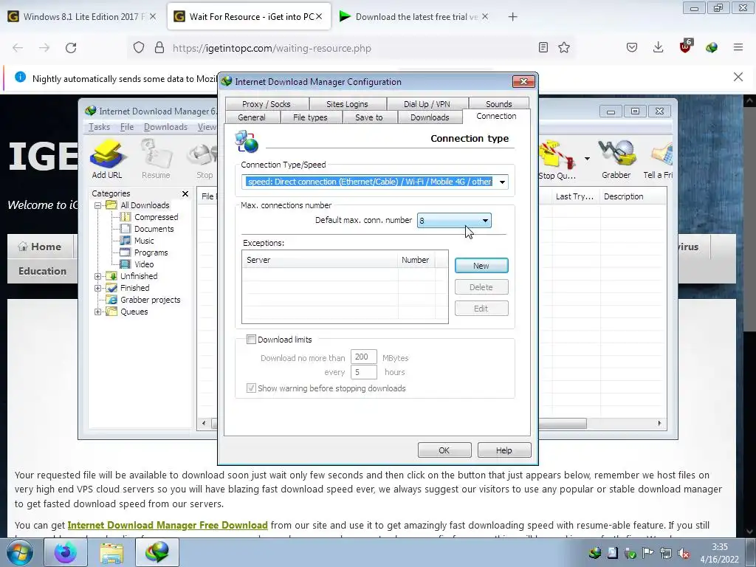The height and width of the screenshot is (567, 756).
Task: Click the muted volume tray icon
Action: click(x=683, y=554)
